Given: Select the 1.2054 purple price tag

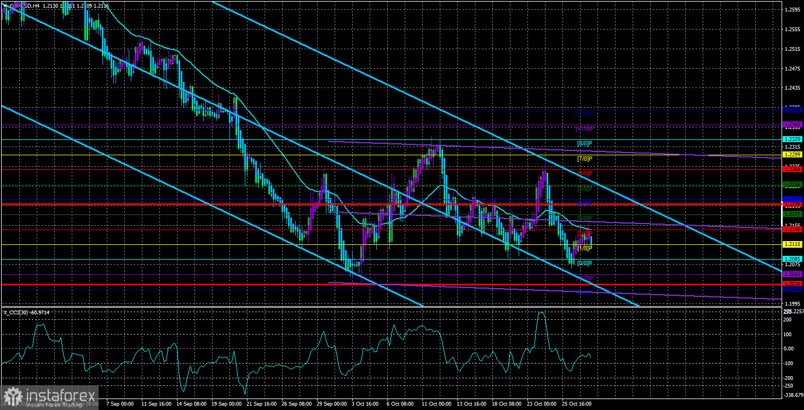Looking at the screenshot, I should pos(792,274).
